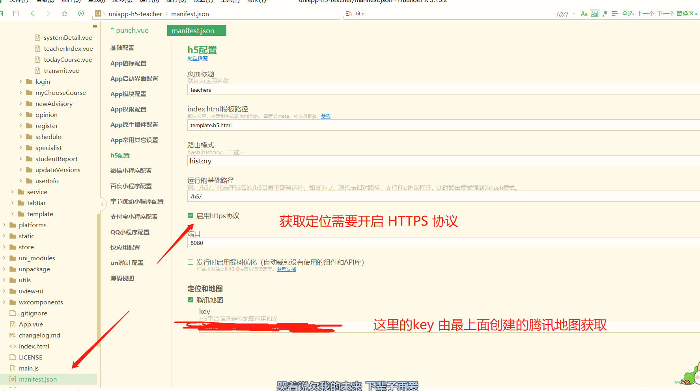Click the 全选 button in find bar

[x=628, y=14]
